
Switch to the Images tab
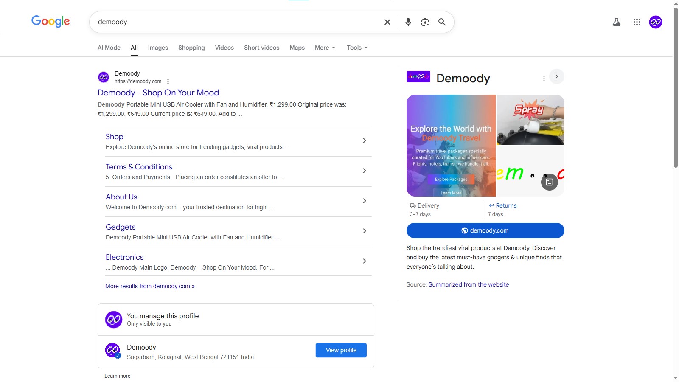pyautogui.click(x=158, y=48)
